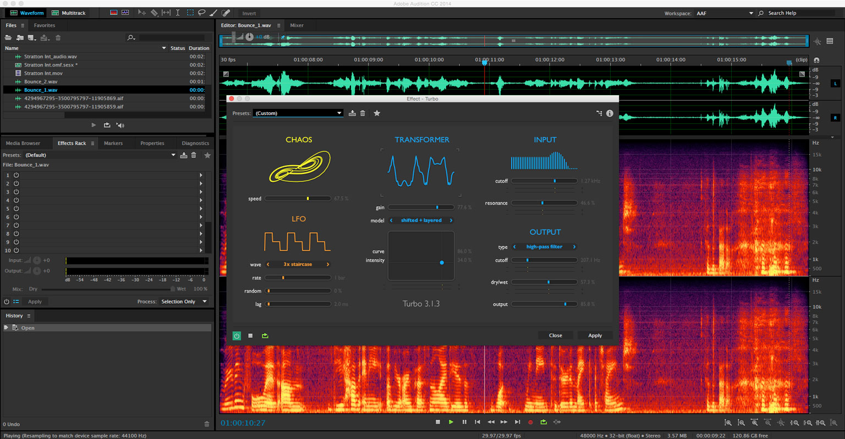This screenshot has width=845, height=439.
Task: Toggle power for Effects Rack slot 10
Action: pyautogui.click(x=16, y=250)
